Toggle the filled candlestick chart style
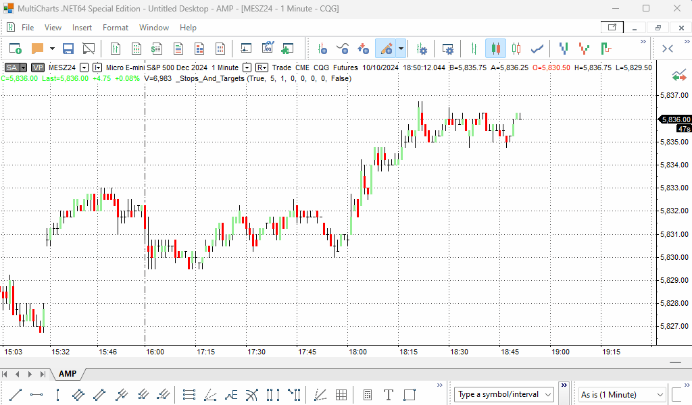 [495, 49]
